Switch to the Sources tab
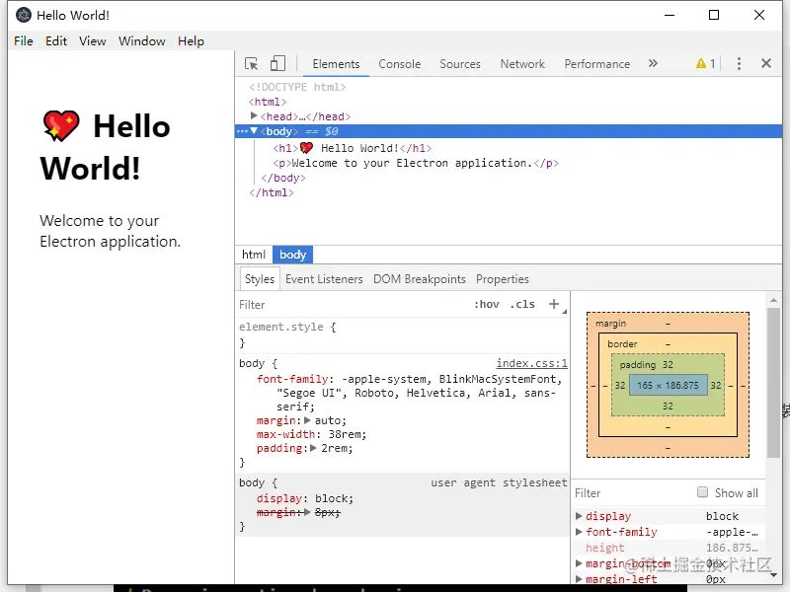This screenshot has width=790, height=592. 460,64
